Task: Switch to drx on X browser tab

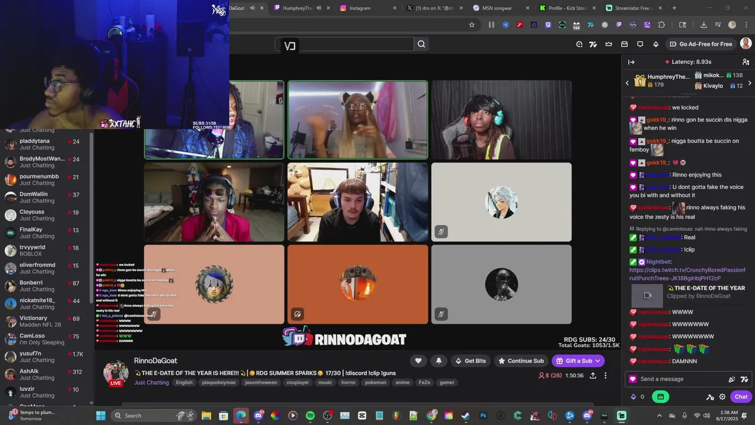Action: pyautogui.click(x=435, y=8)
